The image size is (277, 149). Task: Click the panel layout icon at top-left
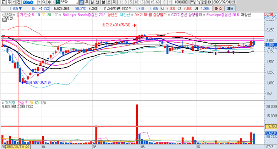click(x=3, y=2)
